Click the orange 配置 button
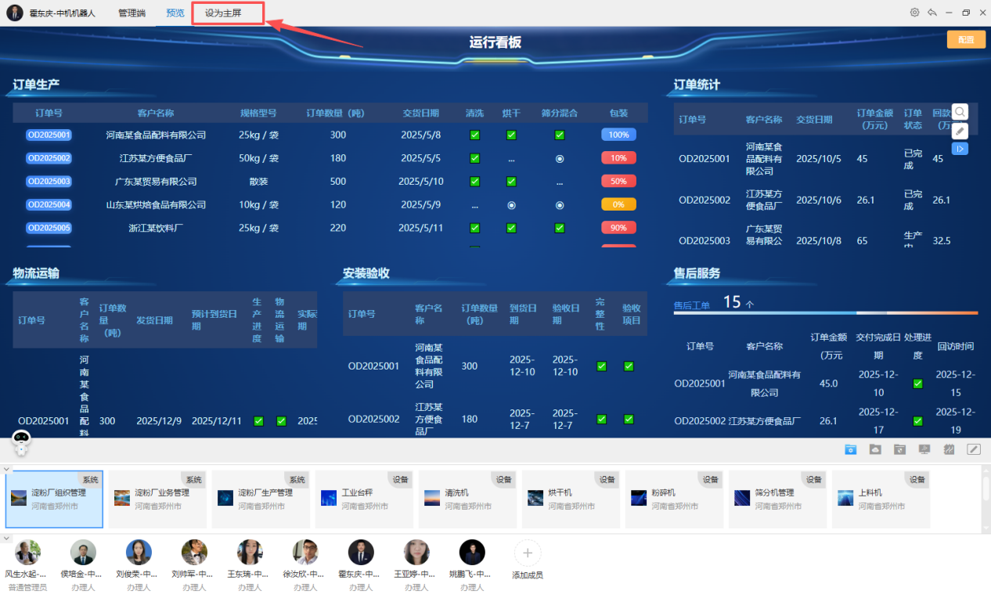 [x=965, y=40]
